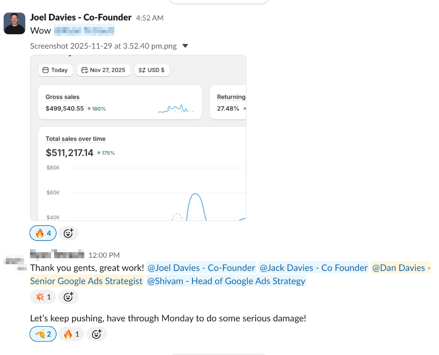Open the Nov 27, 2025 date selector
Screen dimensions: 439x355
point(103,70)
